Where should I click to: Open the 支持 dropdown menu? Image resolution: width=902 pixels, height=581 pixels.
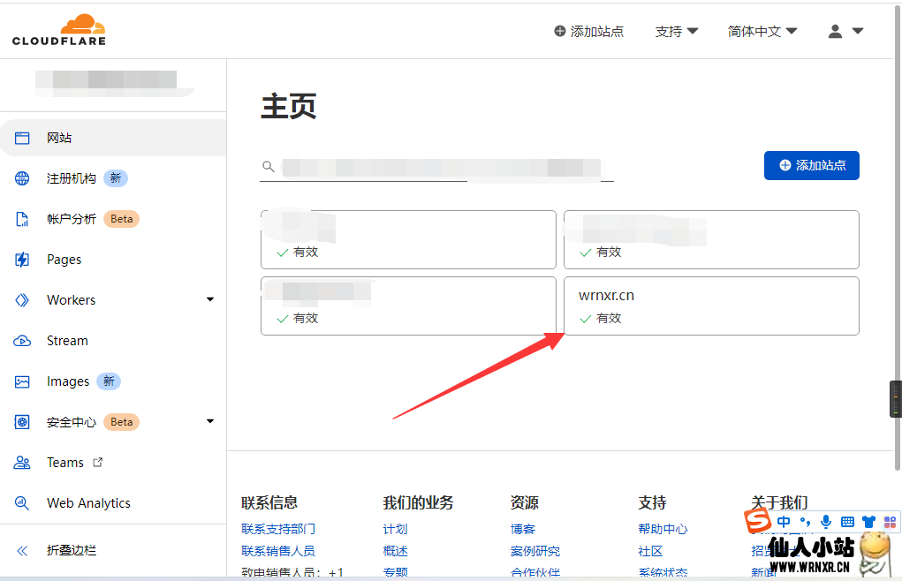pyautogui.click(x=677, y=31)
